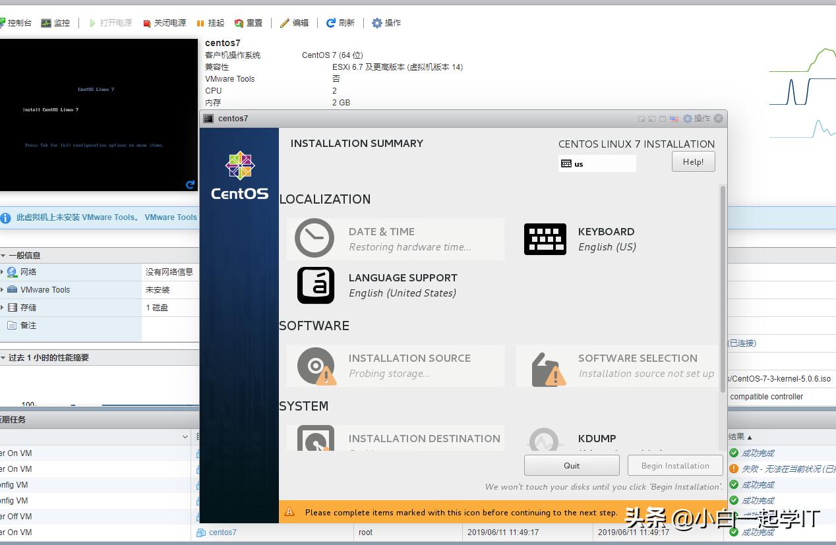Click the Date & Time clock icon

click(314, 238)
